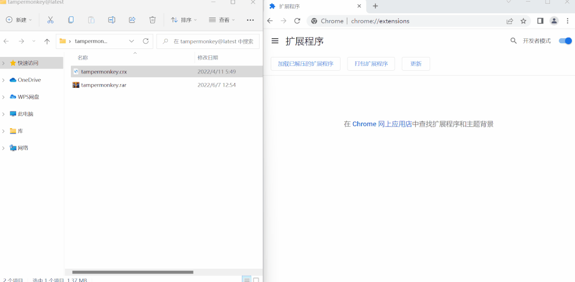
Task: Expand the 库 tree node
Action: 3,131
